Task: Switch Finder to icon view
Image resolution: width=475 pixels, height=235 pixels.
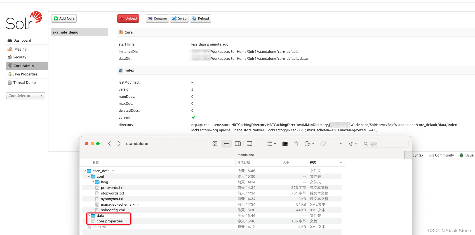Action: (x=215, y=144)
